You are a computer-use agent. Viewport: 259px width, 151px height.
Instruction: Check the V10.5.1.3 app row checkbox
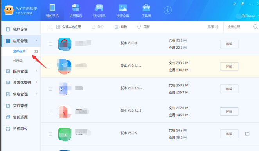point(50,111)
